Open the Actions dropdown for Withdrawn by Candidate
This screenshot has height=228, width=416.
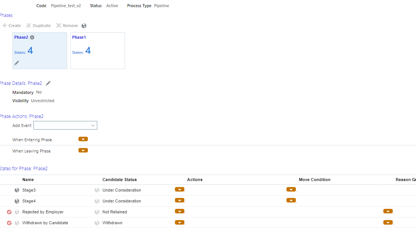tap(179, 222)
